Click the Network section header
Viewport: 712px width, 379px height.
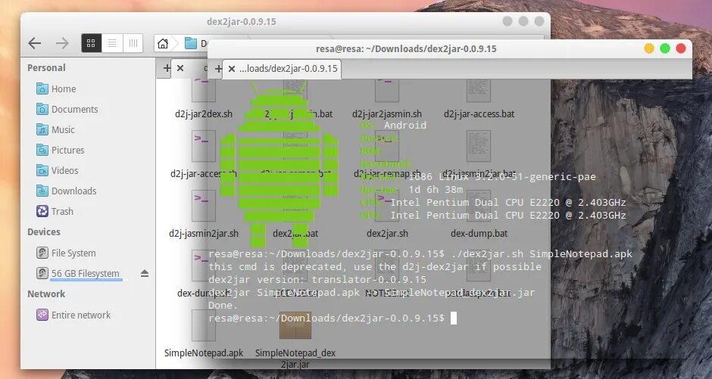tap(46, 294)
